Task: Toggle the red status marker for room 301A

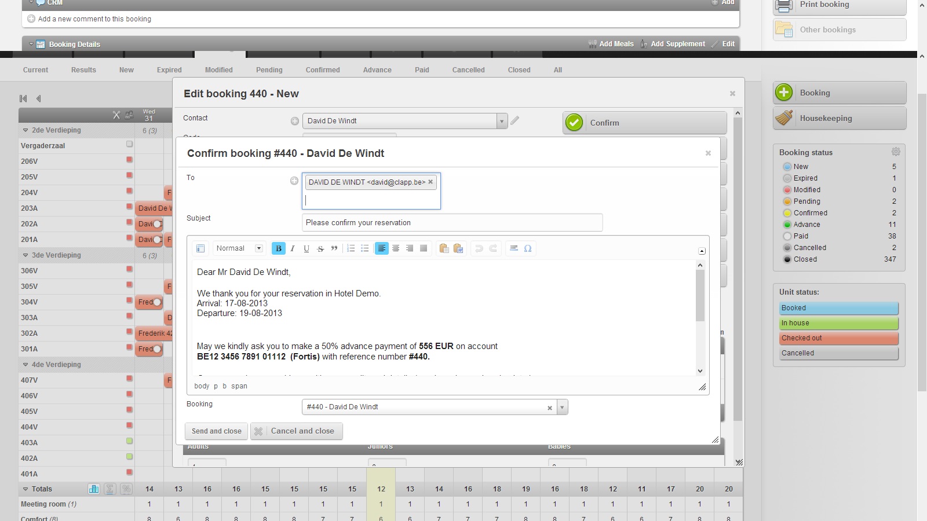Action: [x=130, y=347]
